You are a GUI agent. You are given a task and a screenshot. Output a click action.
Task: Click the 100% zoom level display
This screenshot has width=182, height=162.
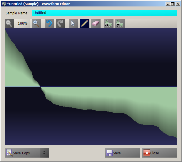point(23,23)
